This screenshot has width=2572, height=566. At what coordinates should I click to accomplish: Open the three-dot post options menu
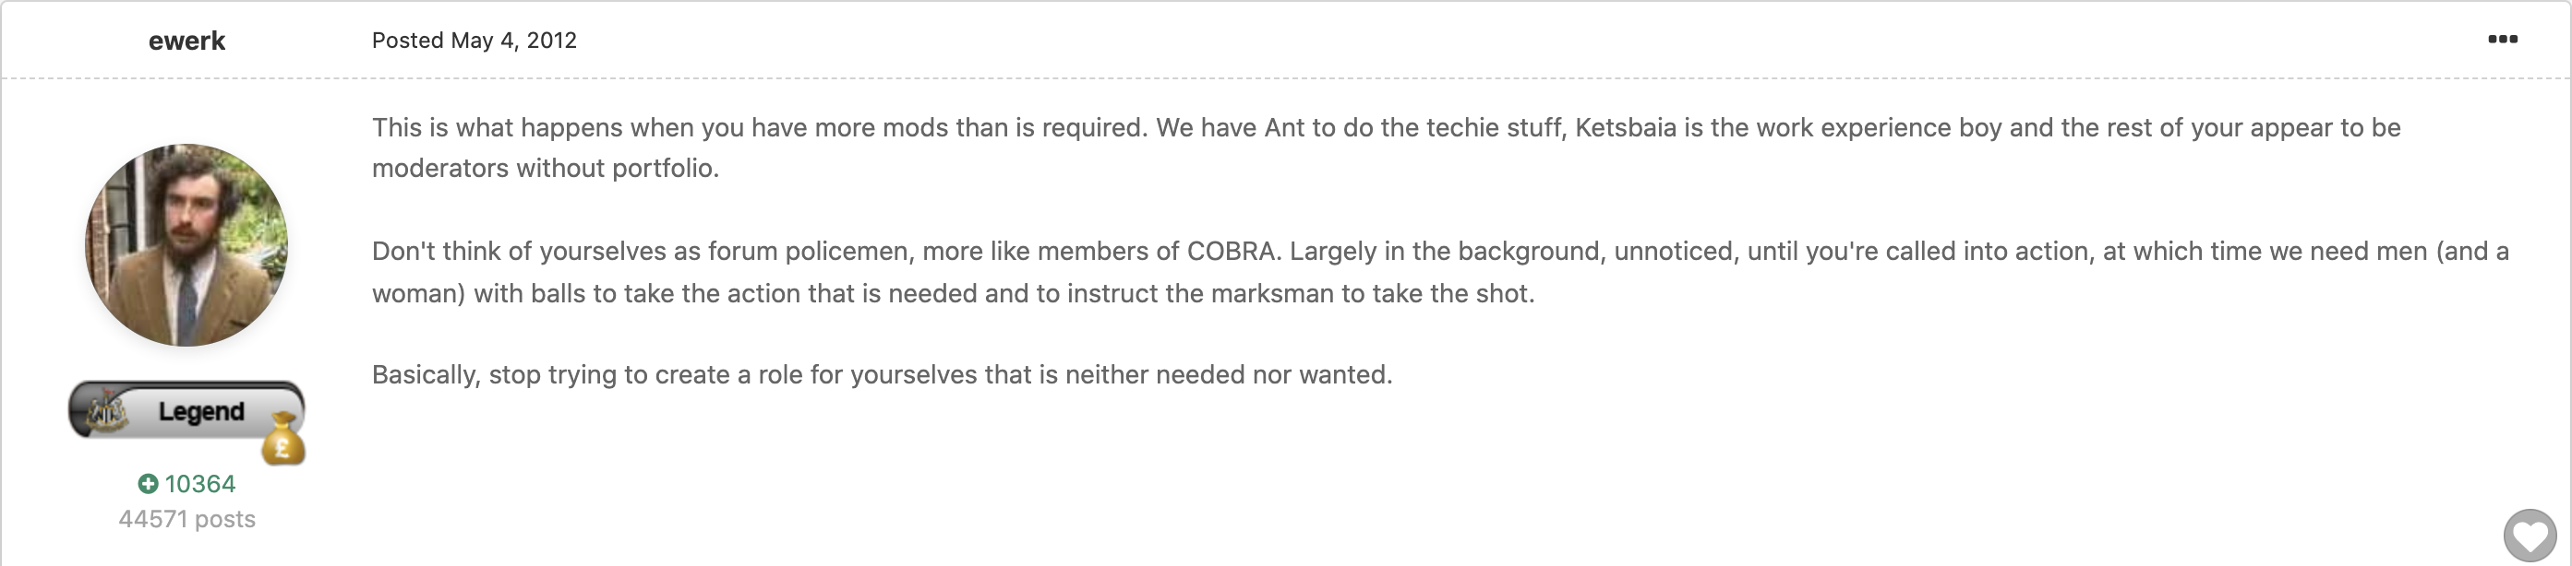click(x=2502, y=40)
